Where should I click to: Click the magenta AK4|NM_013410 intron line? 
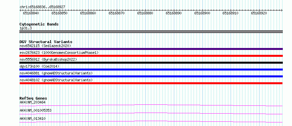(x=151, y=121)
